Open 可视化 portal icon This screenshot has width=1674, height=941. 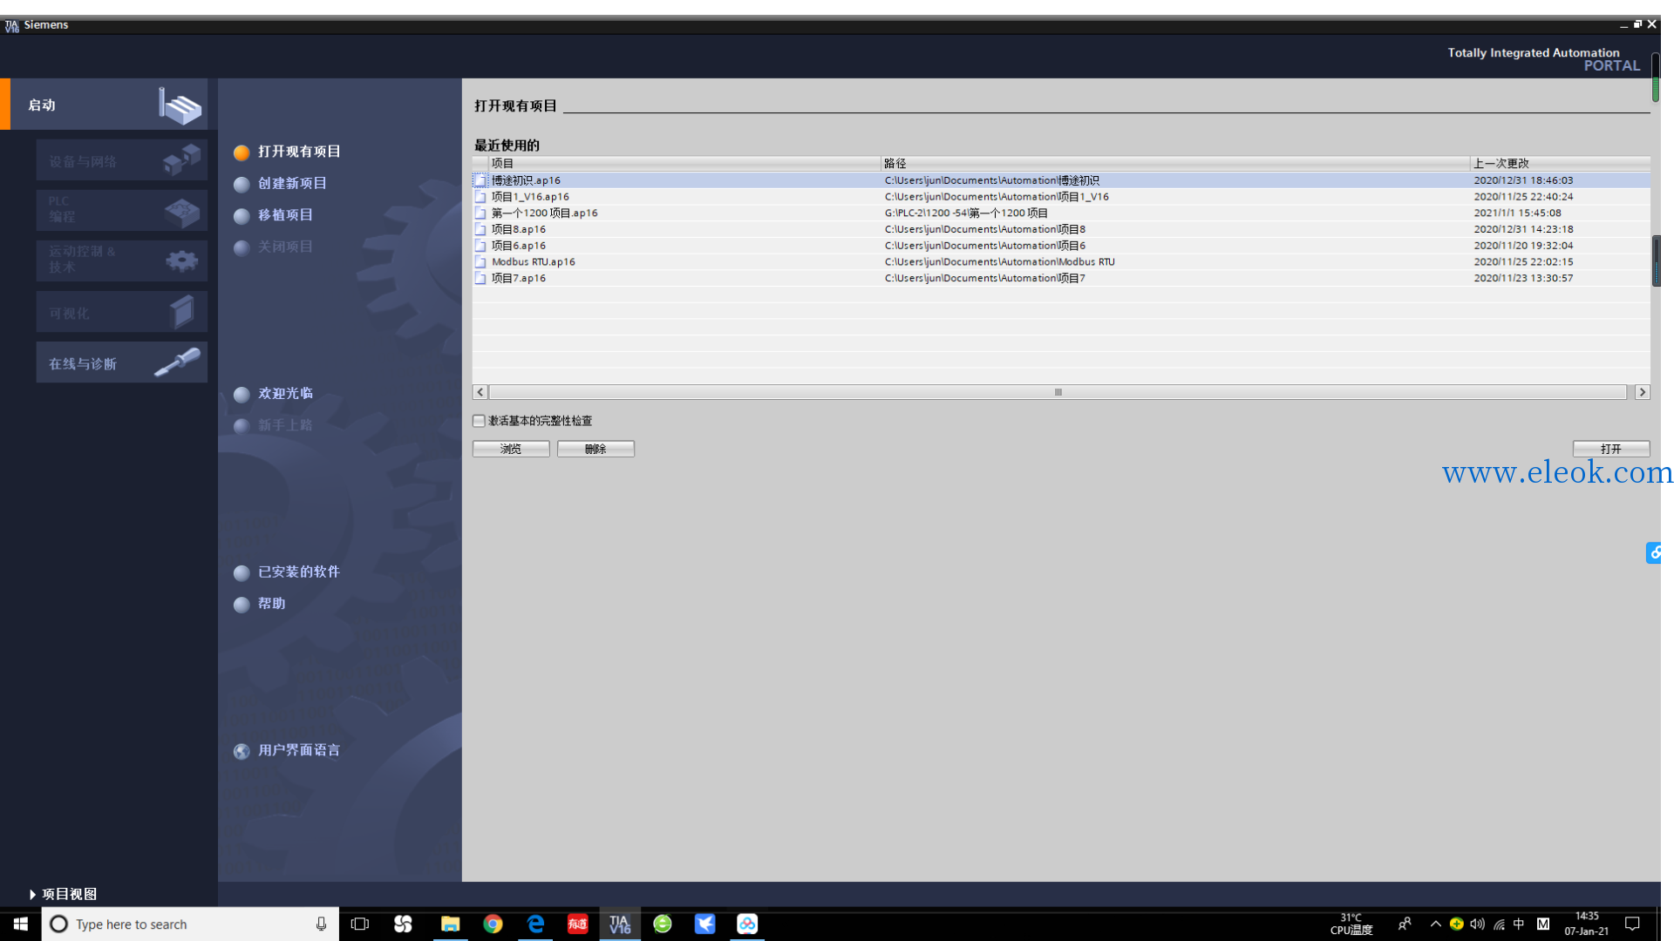pyautogui.click(x=182, y=311)
